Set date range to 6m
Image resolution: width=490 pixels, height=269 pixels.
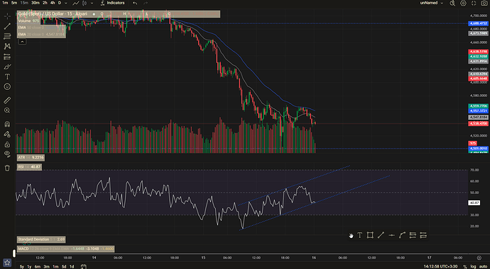pos(38,266)
